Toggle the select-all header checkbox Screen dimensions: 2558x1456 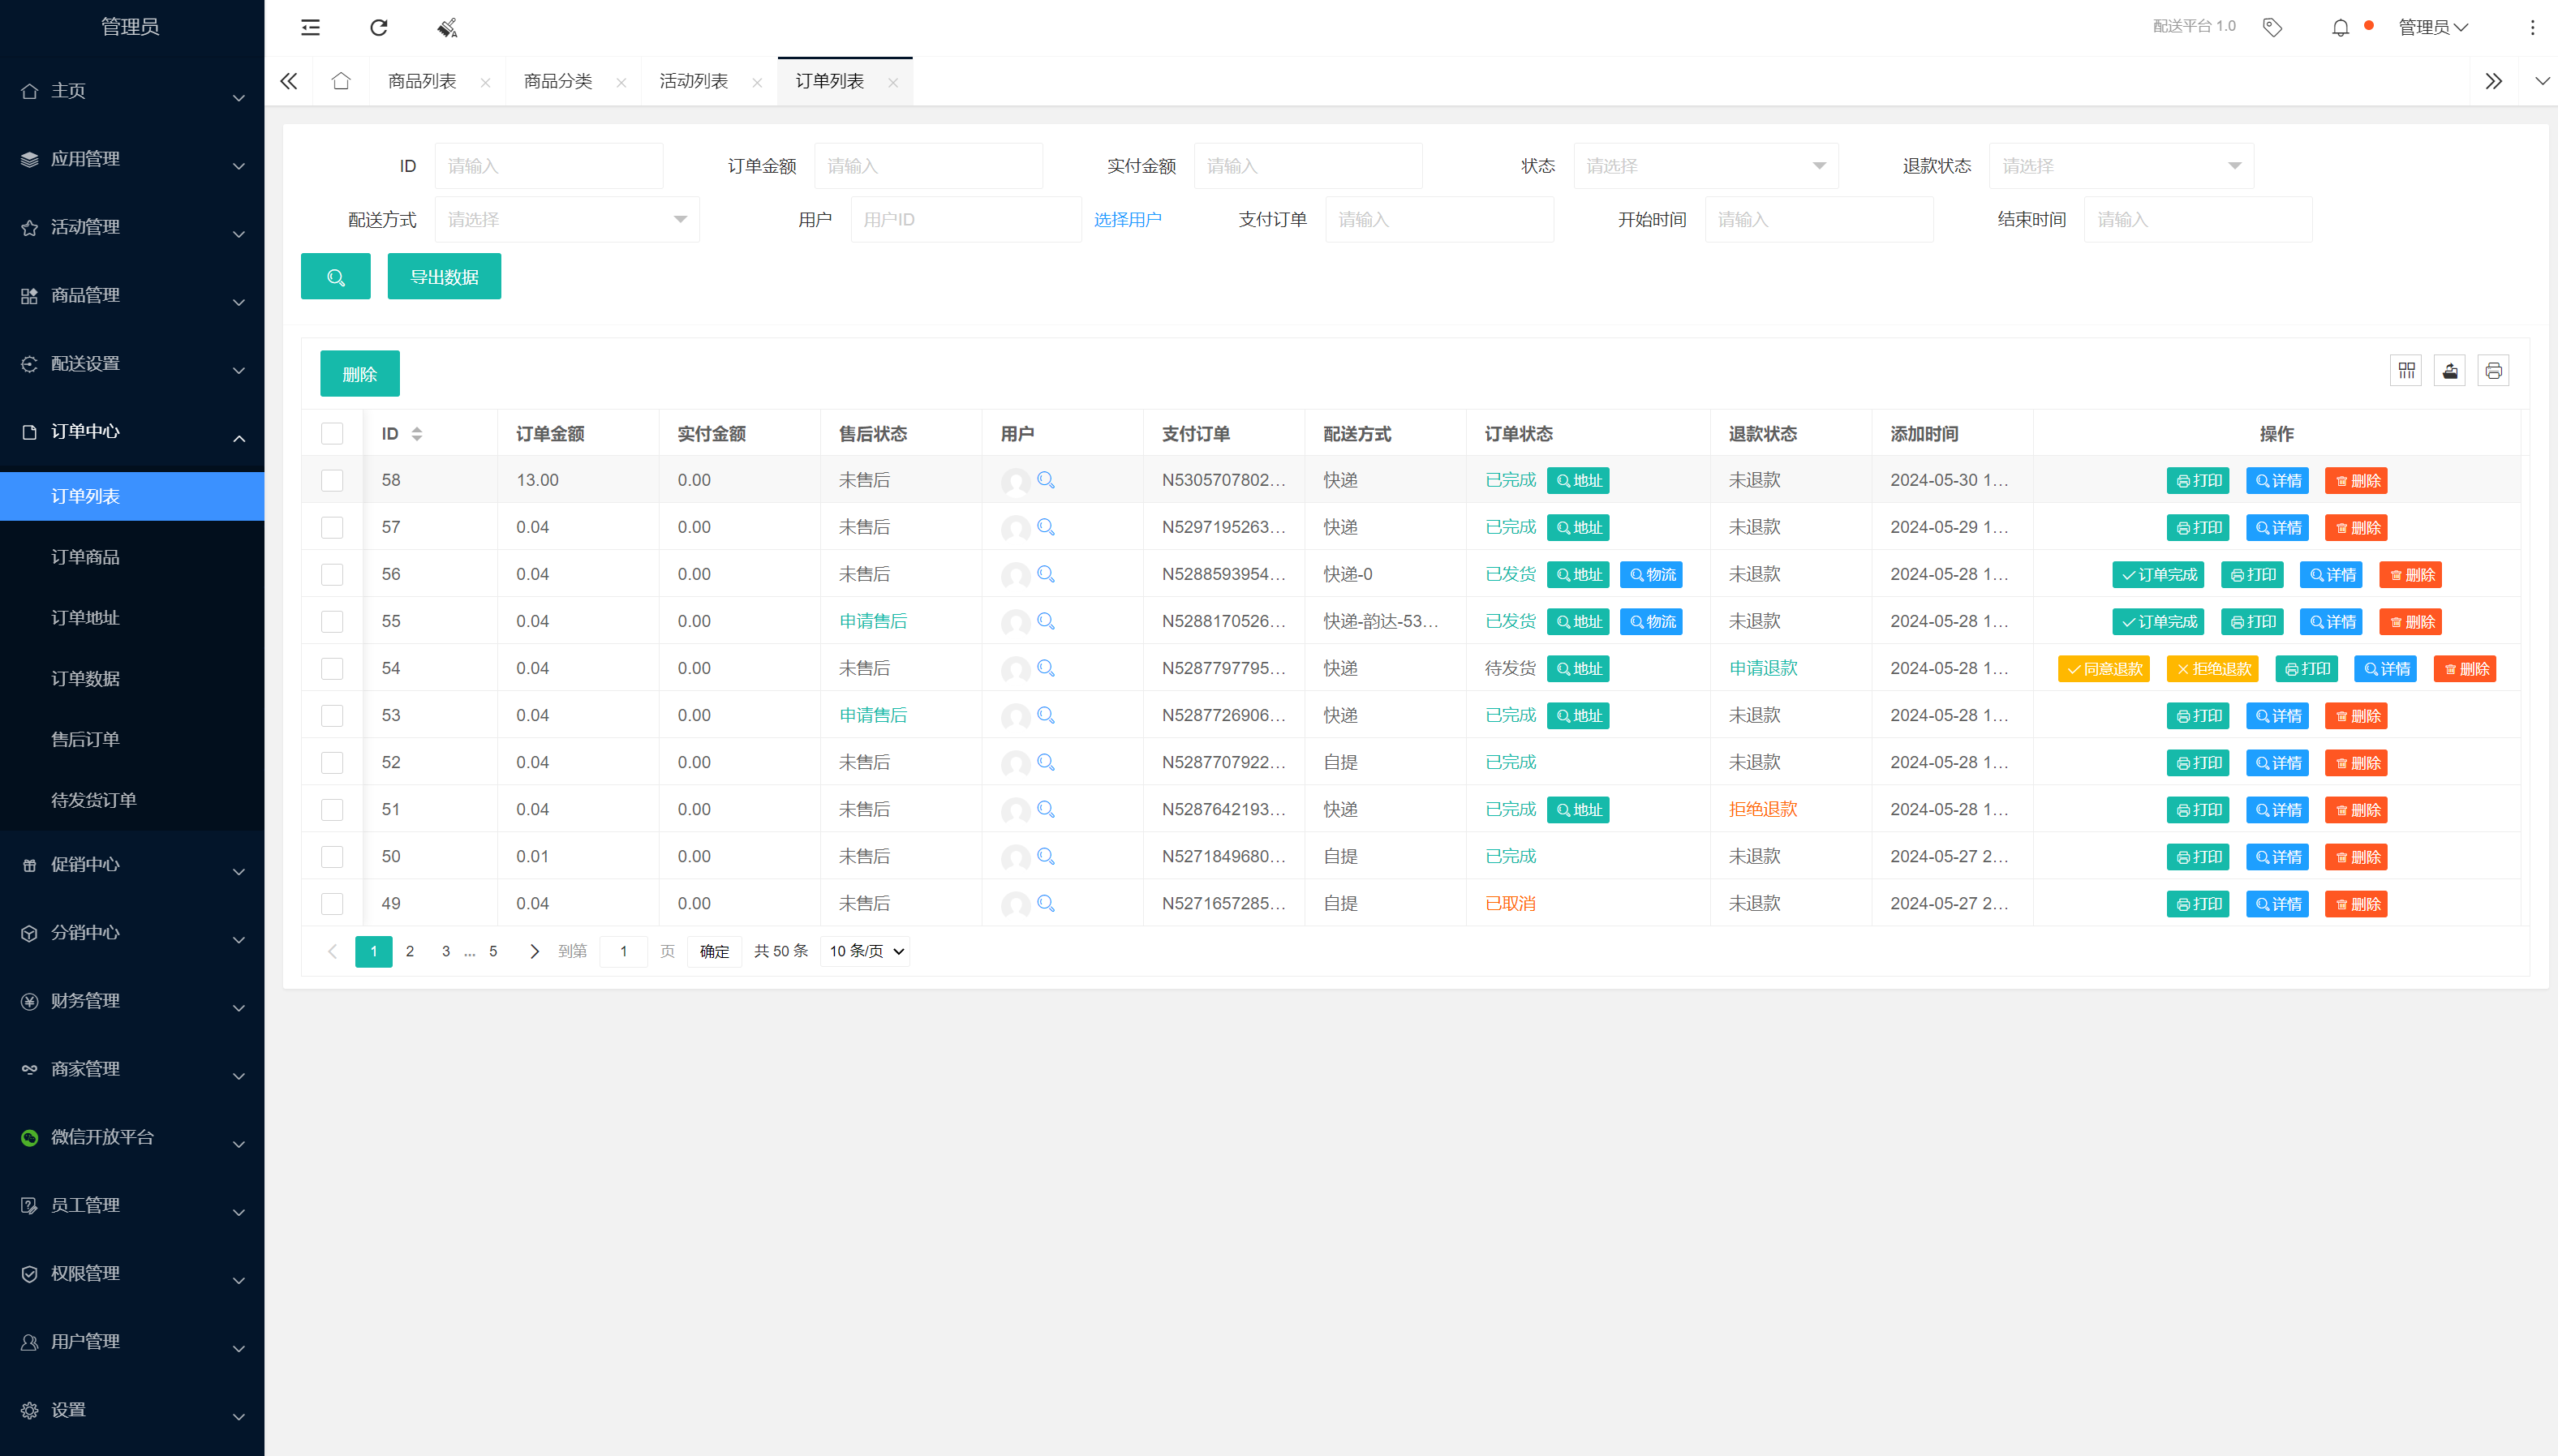click(332, 434)
